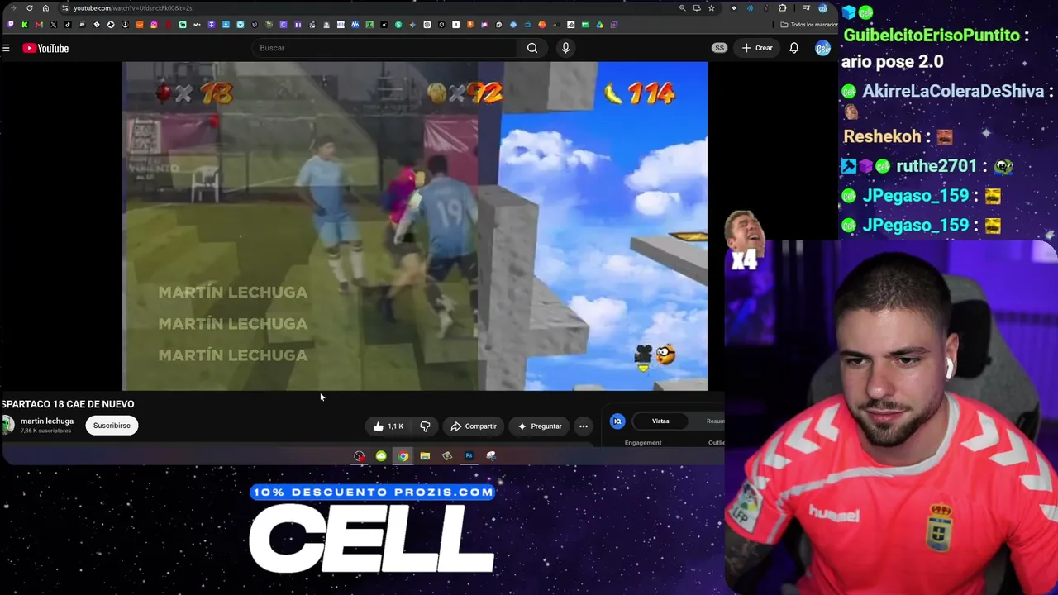Open the YouTube account avatar menu
This screenshot has width=1058, height=595.
pos(822,48)
